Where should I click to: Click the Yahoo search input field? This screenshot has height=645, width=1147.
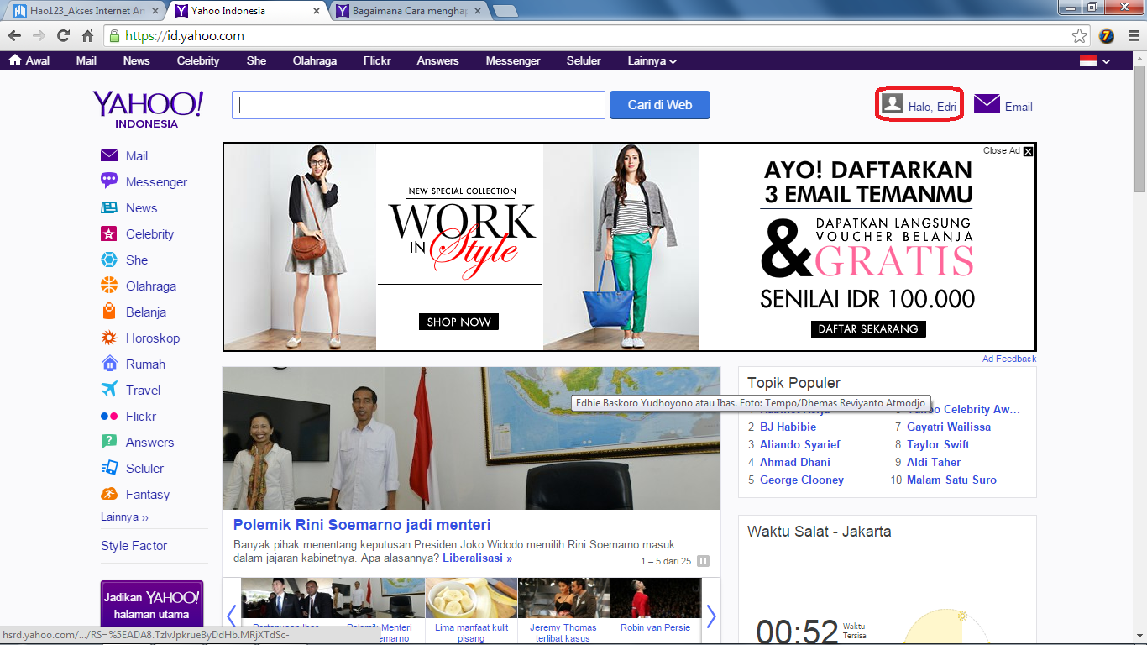(418, 105)
